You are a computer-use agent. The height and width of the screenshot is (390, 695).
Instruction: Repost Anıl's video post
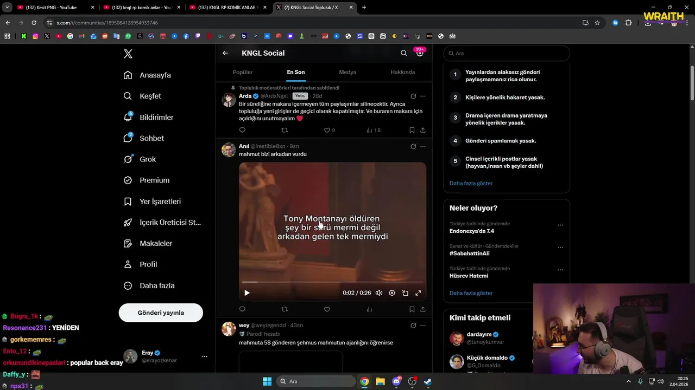pos(285,309)
